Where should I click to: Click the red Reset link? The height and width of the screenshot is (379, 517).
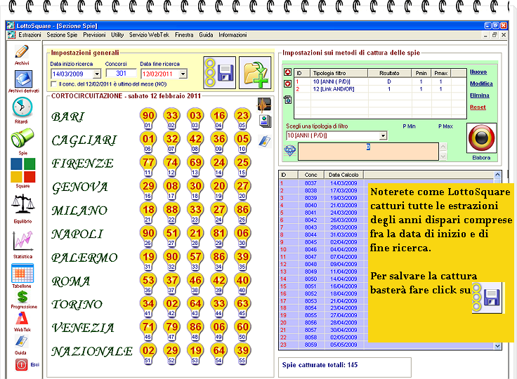[478, 107]
